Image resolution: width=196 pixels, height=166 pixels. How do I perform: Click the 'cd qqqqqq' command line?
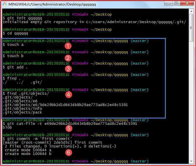pos(15,33)
